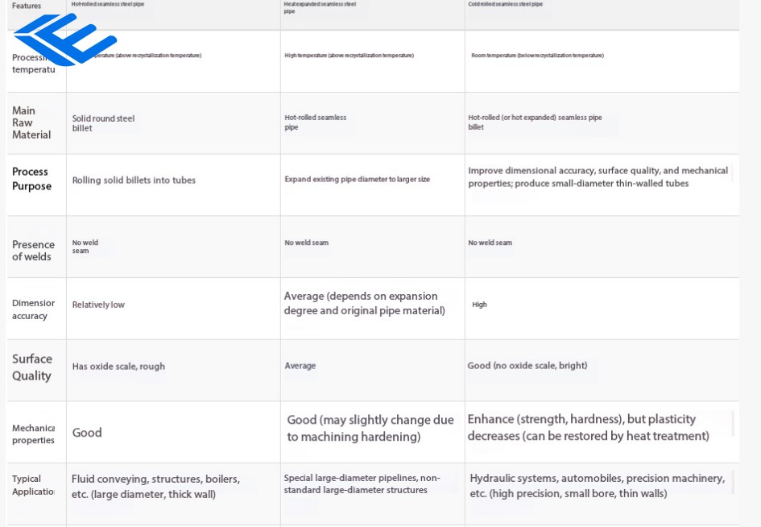Select the "Cold rolled seamless steel pipe" column header
The height and width of the screenshot is (527, 761).
click(x=506, y=5)
